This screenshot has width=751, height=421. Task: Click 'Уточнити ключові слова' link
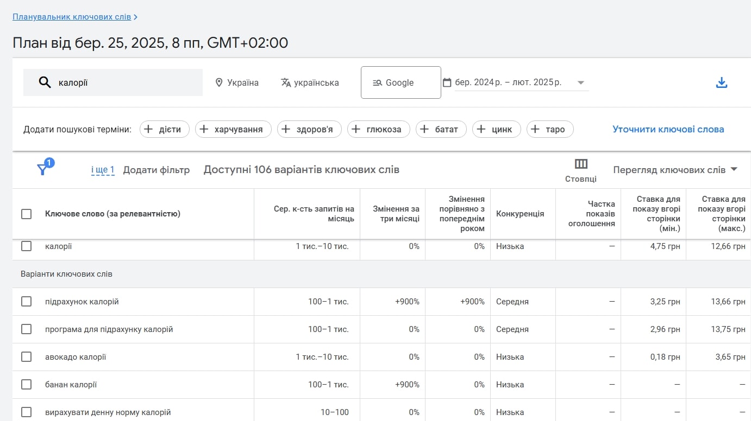(x=668, y=129)
